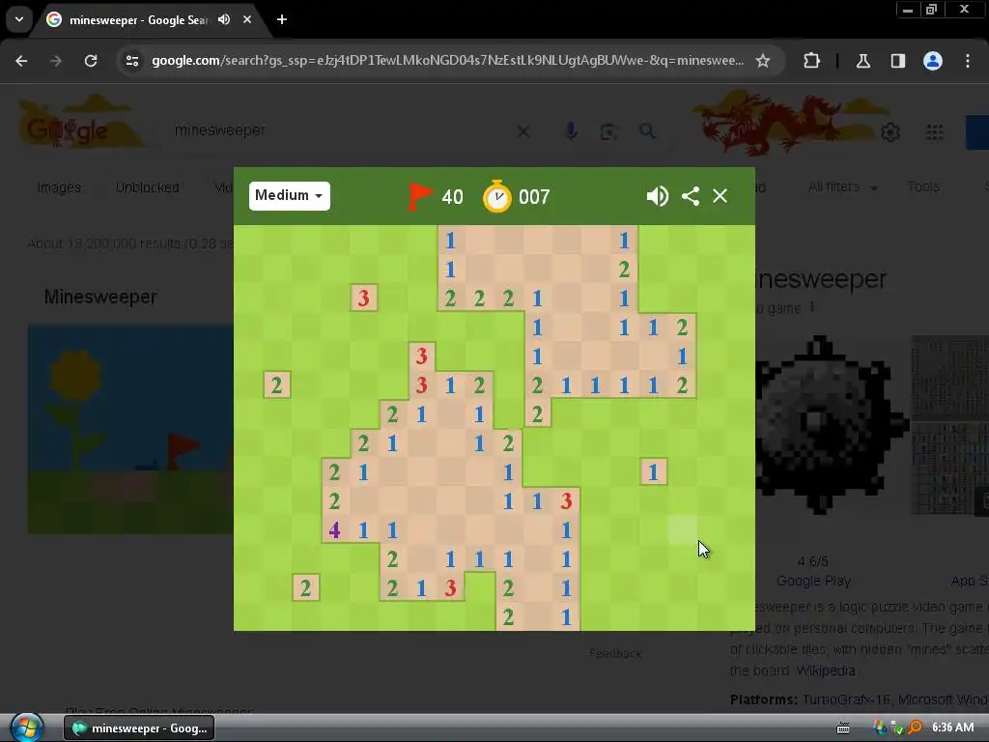Clear the search query with X
The image size is (989, 742).
coord(523,131)
